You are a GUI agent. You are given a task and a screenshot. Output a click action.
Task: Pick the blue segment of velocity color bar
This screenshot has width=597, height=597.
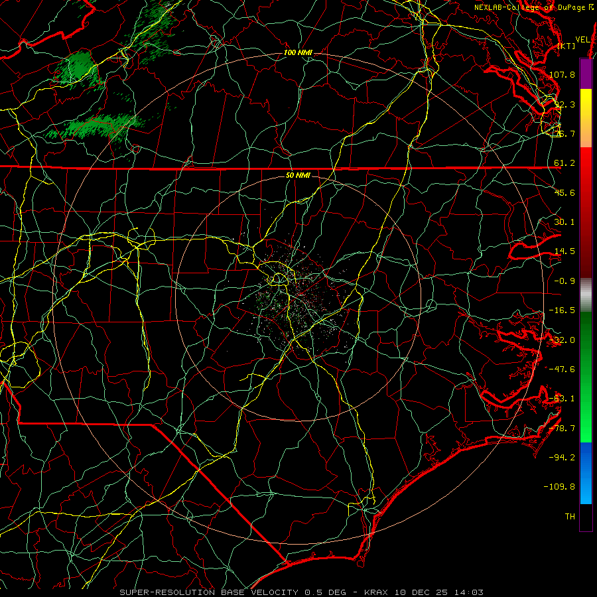586,473
